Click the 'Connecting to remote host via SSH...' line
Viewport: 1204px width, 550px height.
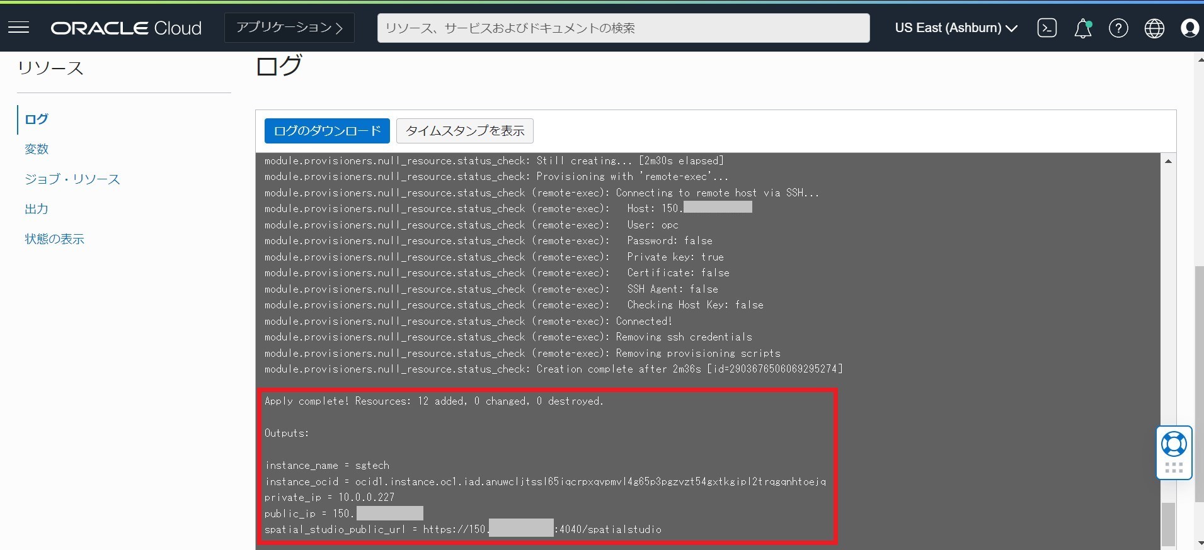[542, 193]
